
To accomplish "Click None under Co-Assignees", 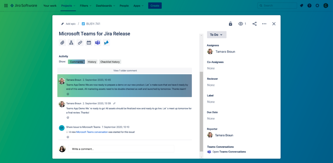I will click(211, 68).
